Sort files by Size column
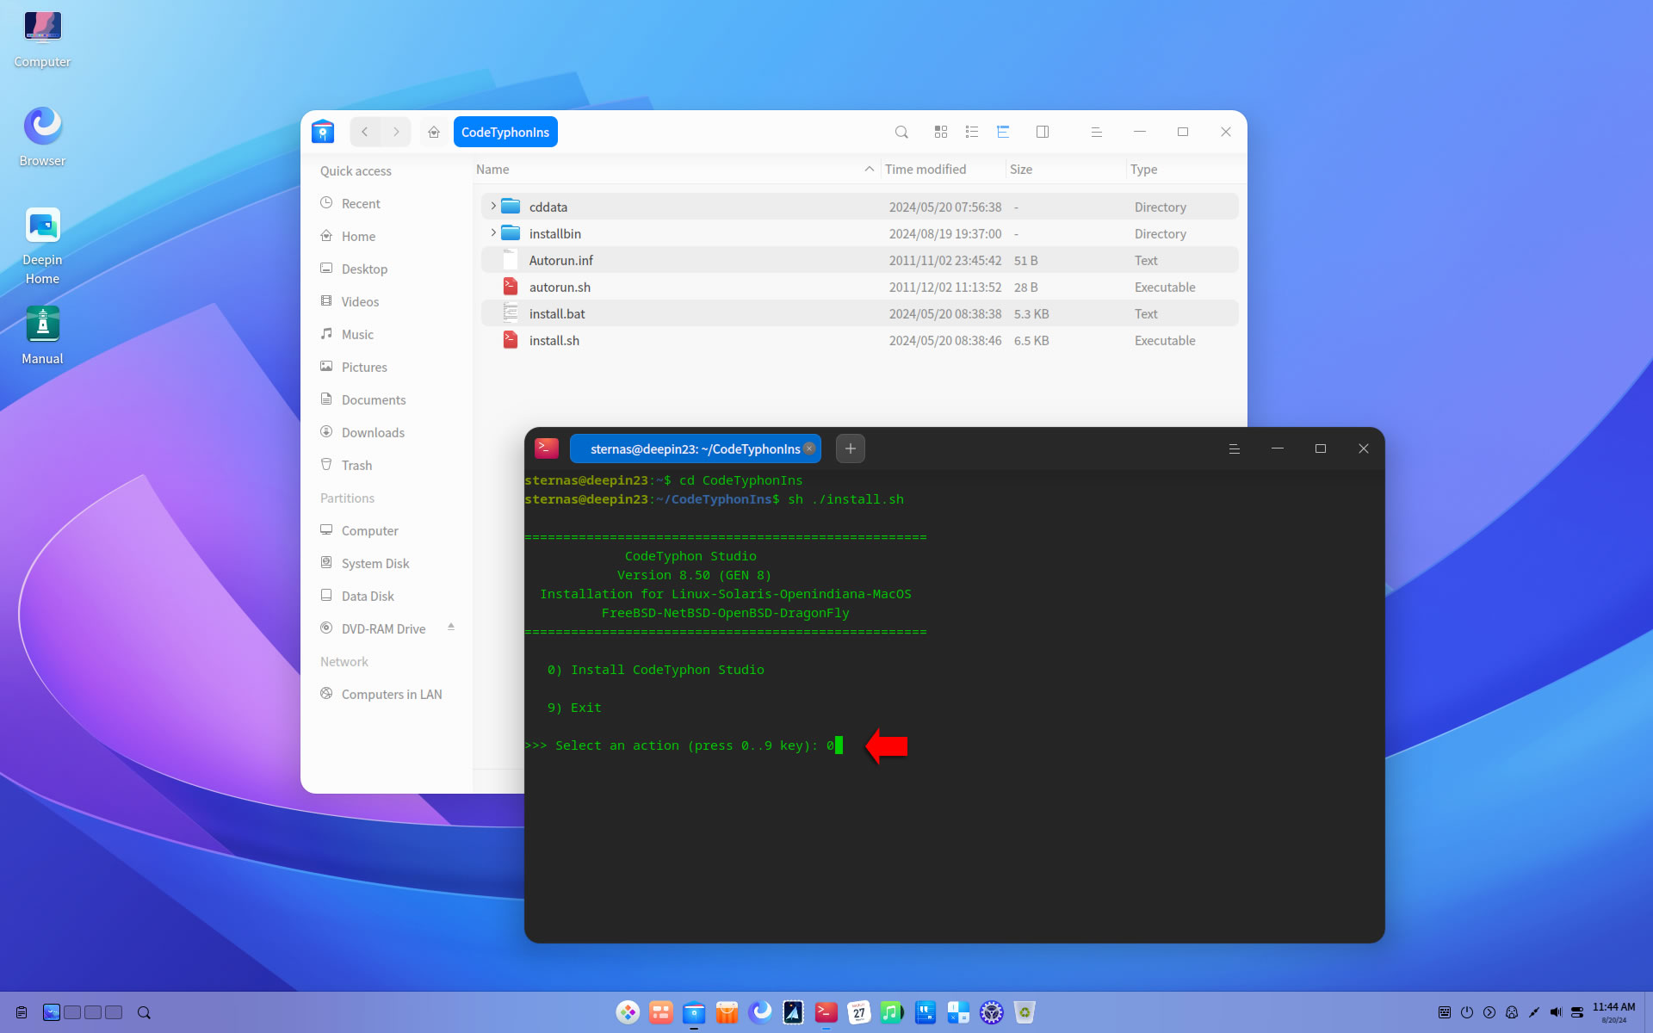 coord(1065,170)
